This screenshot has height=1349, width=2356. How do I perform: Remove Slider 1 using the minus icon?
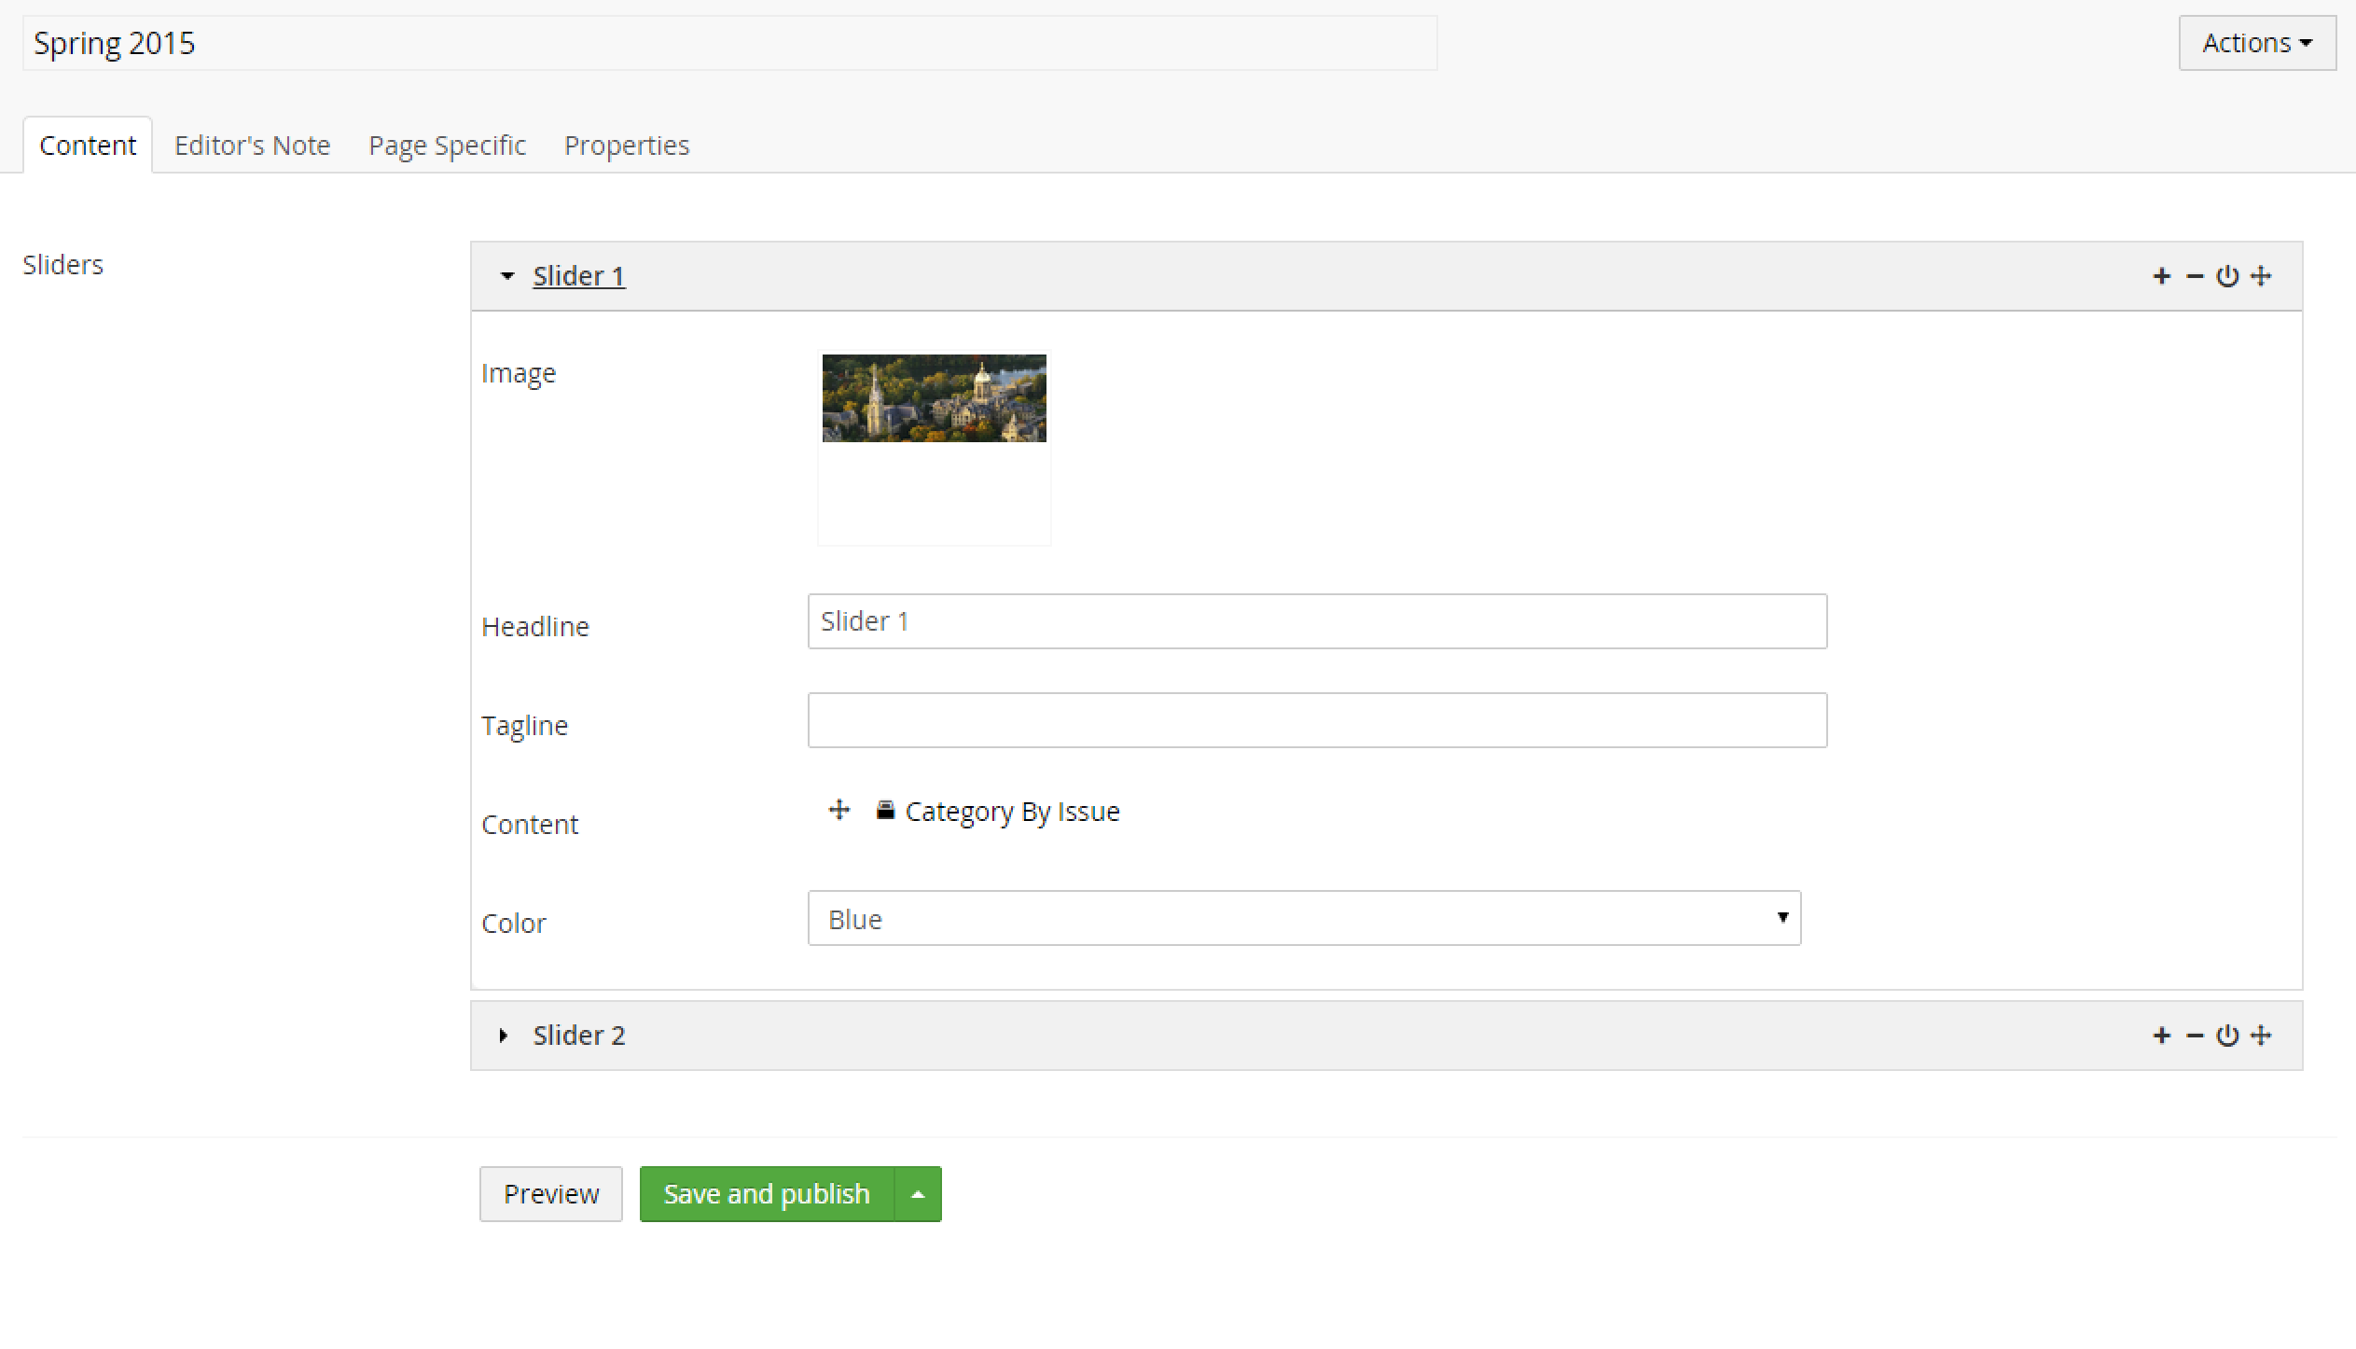click(x=2195, y=276)
